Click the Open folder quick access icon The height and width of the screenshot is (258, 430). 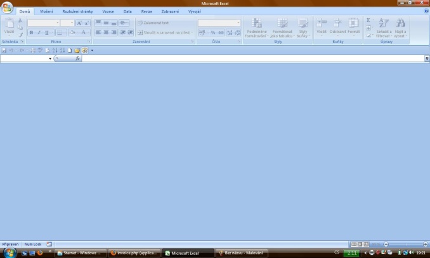pos(77,51)
